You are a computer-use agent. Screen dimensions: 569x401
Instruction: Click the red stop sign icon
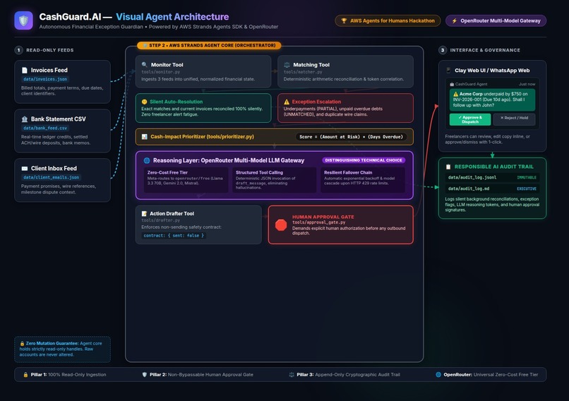pyautogui.click(x=281, y=225)
